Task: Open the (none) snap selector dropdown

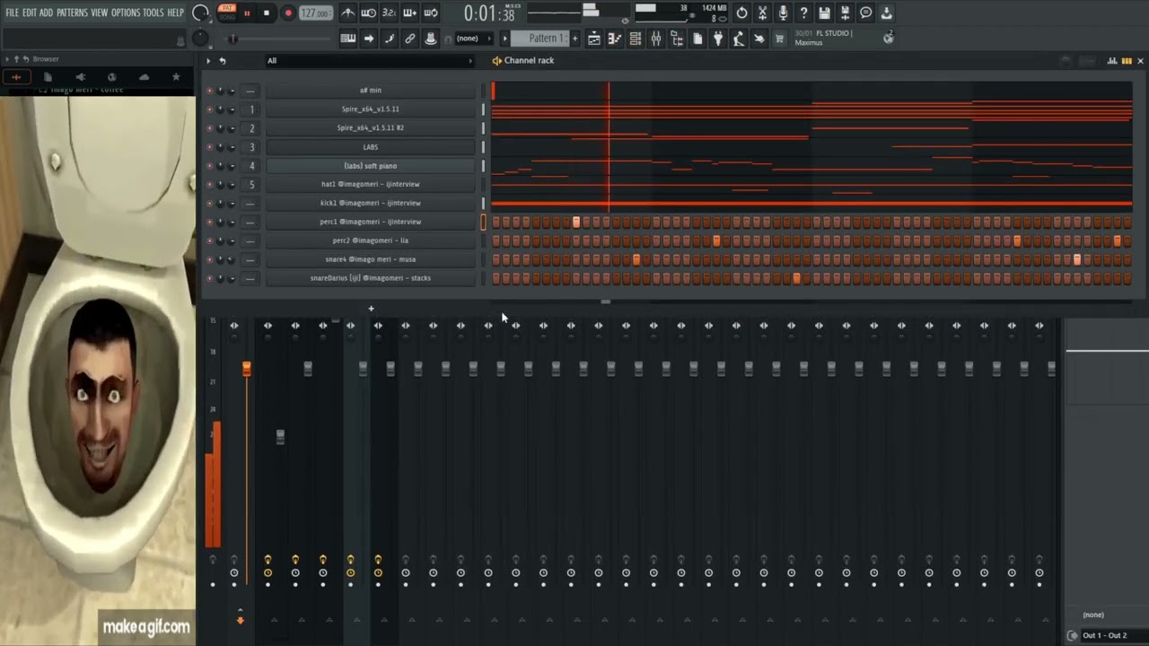Action: pos(473,39)
